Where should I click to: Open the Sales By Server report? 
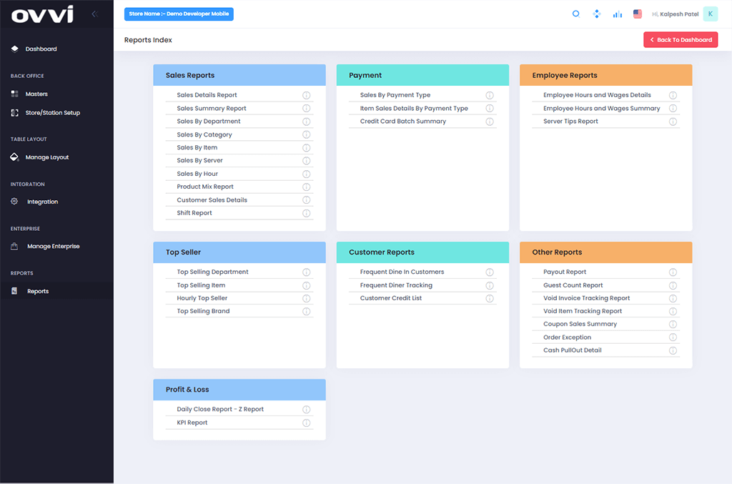(x=200, y=160)
